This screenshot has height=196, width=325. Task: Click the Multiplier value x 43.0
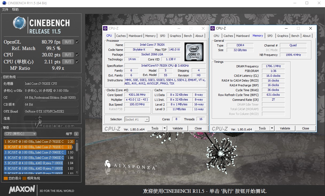click(x=138, y=100)
